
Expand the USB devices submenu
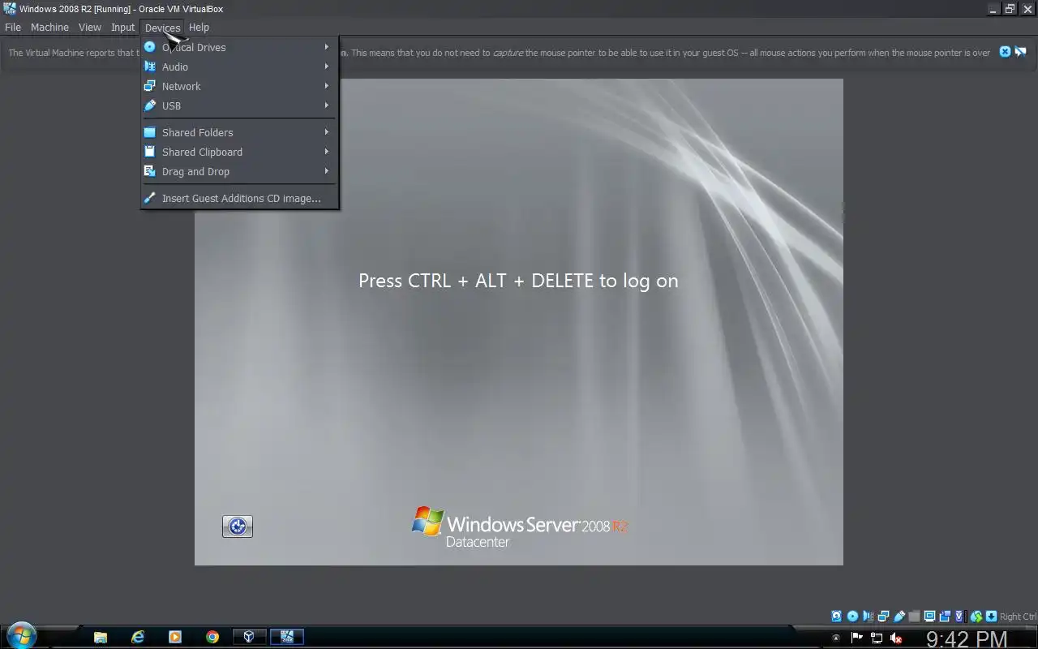tap(239, 105)
